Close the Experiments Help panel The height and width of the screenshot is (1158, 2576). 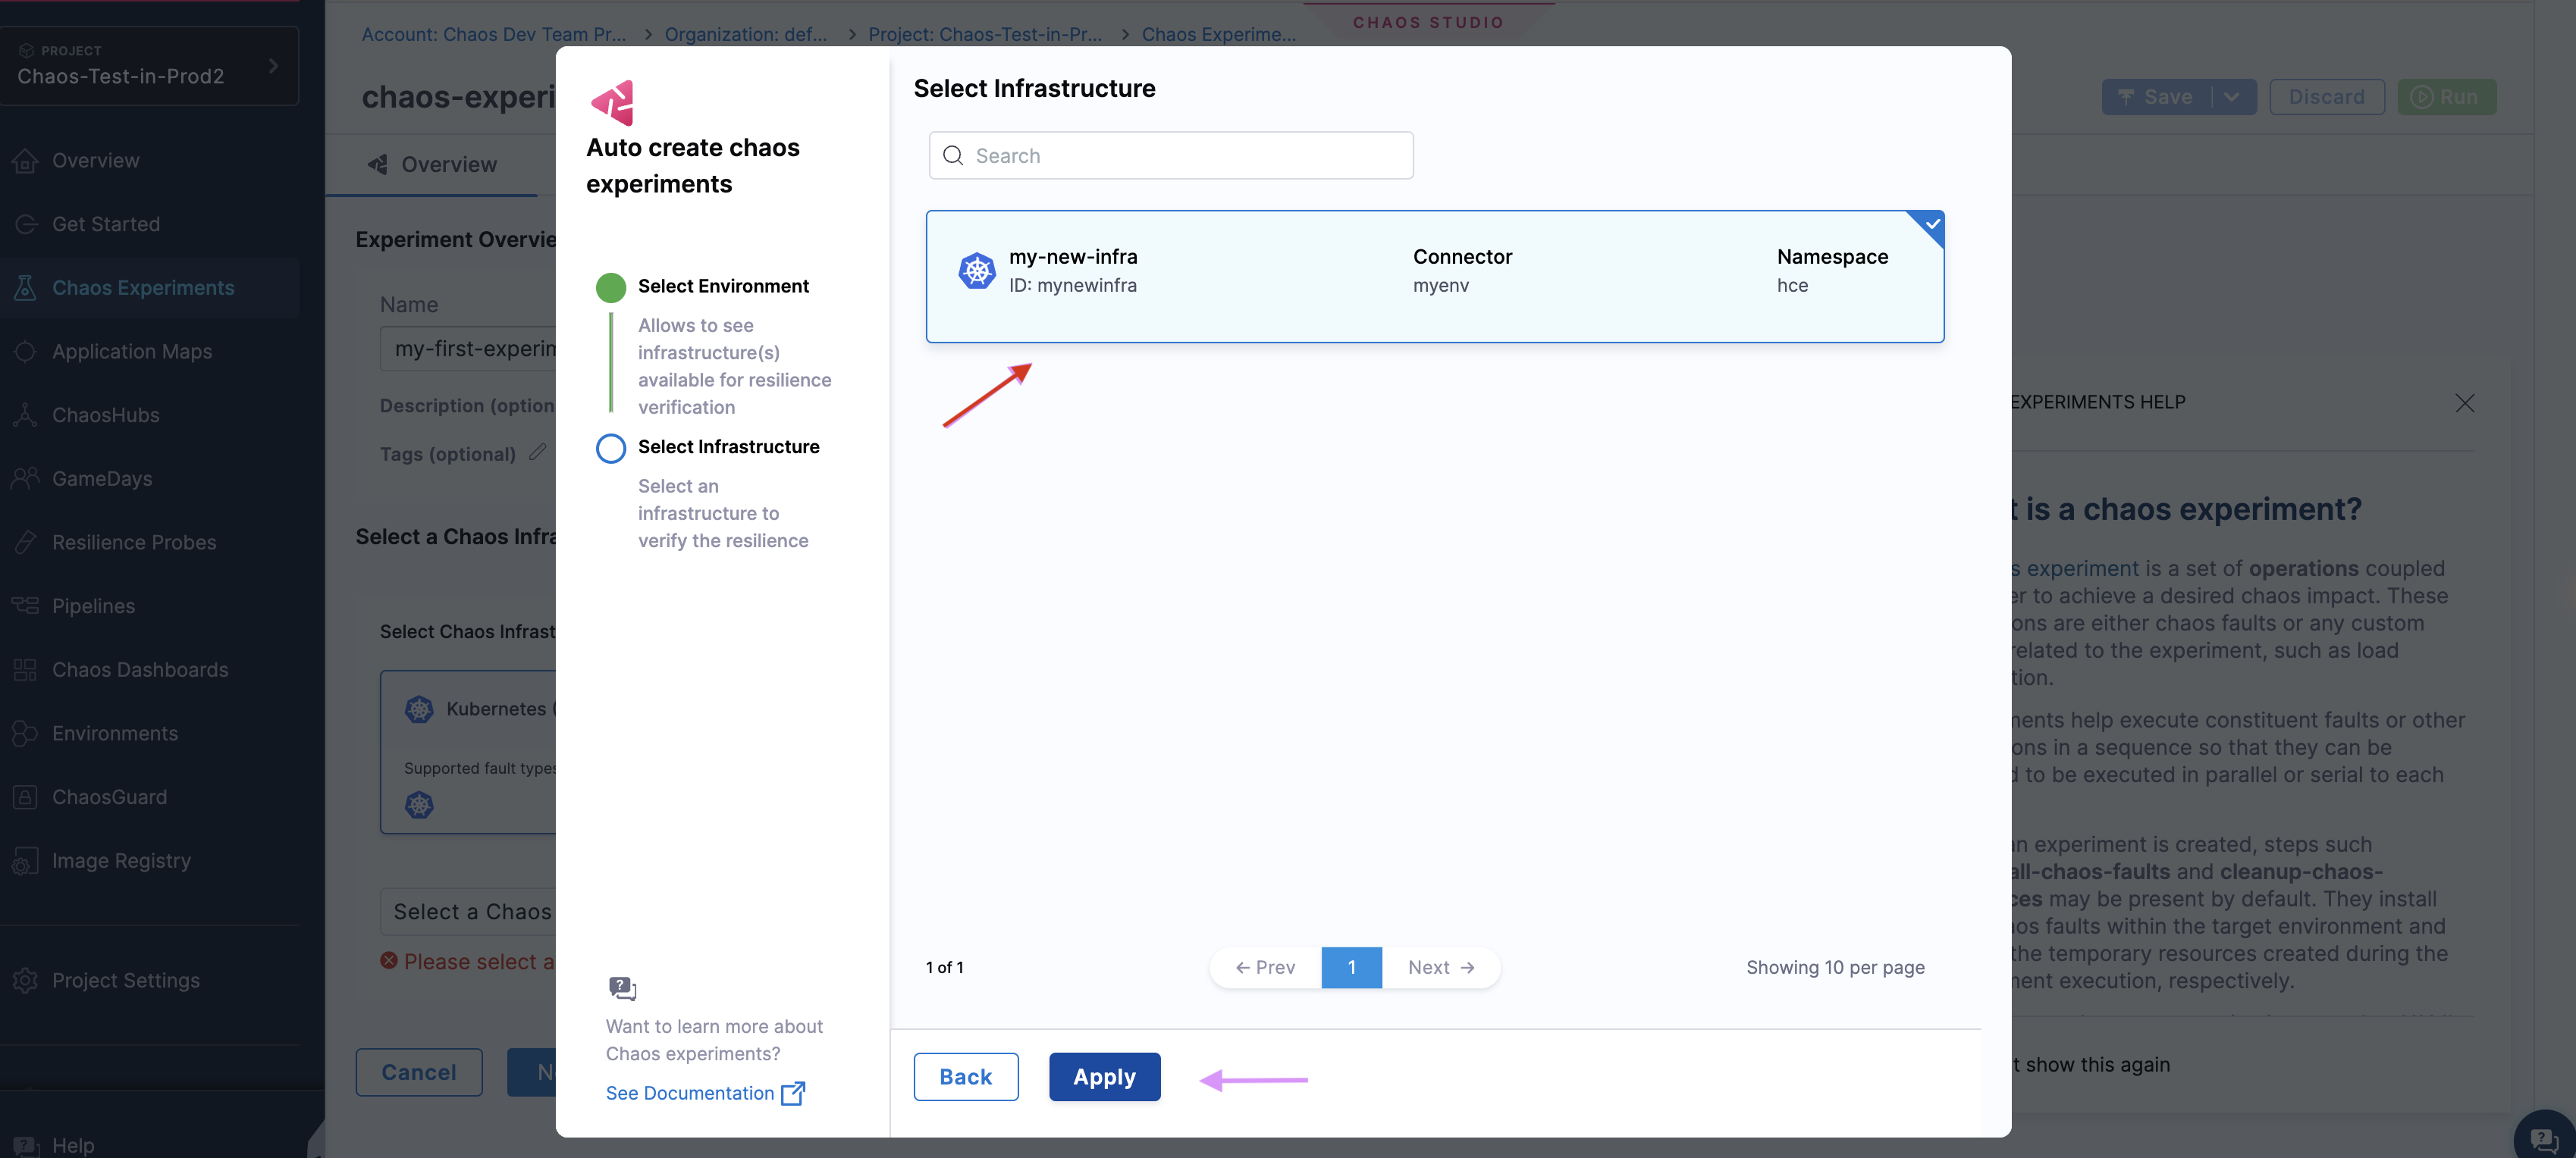[x=2464, y=402]
